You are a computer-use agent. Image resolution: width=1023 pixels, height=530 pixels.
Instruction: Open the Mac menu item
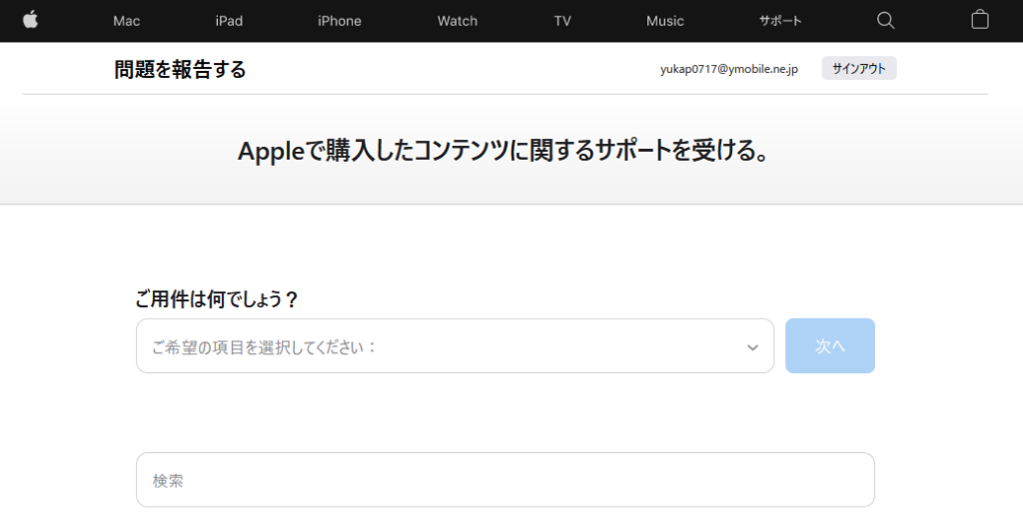pos(127,21)
